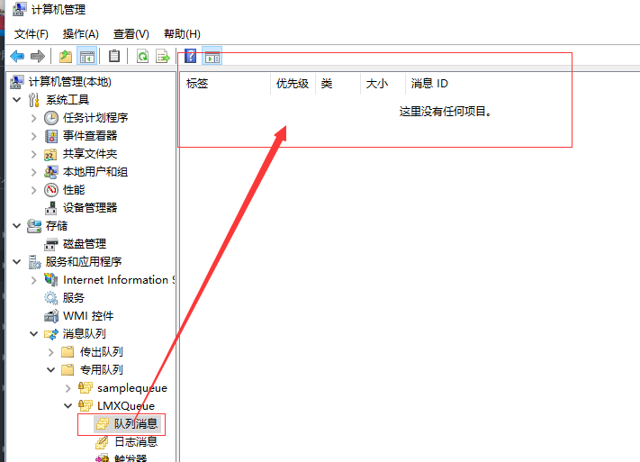The image size is (640, 462).
Task: Expand the 任务计划程序 node
Action: (x=34, y=118)
